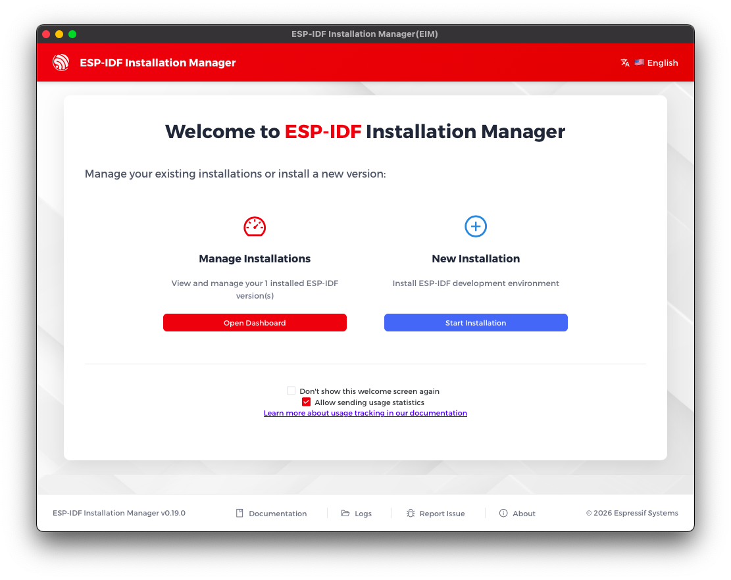The width and height of the screenshot is (731, 580).
Task: Click the Report Issue bug icon
Action: point(411,513)
